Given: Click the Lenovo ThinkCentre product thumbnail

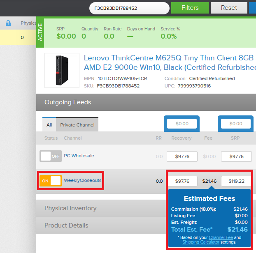Looking at the screenshot, I should (x=62, y=70).
